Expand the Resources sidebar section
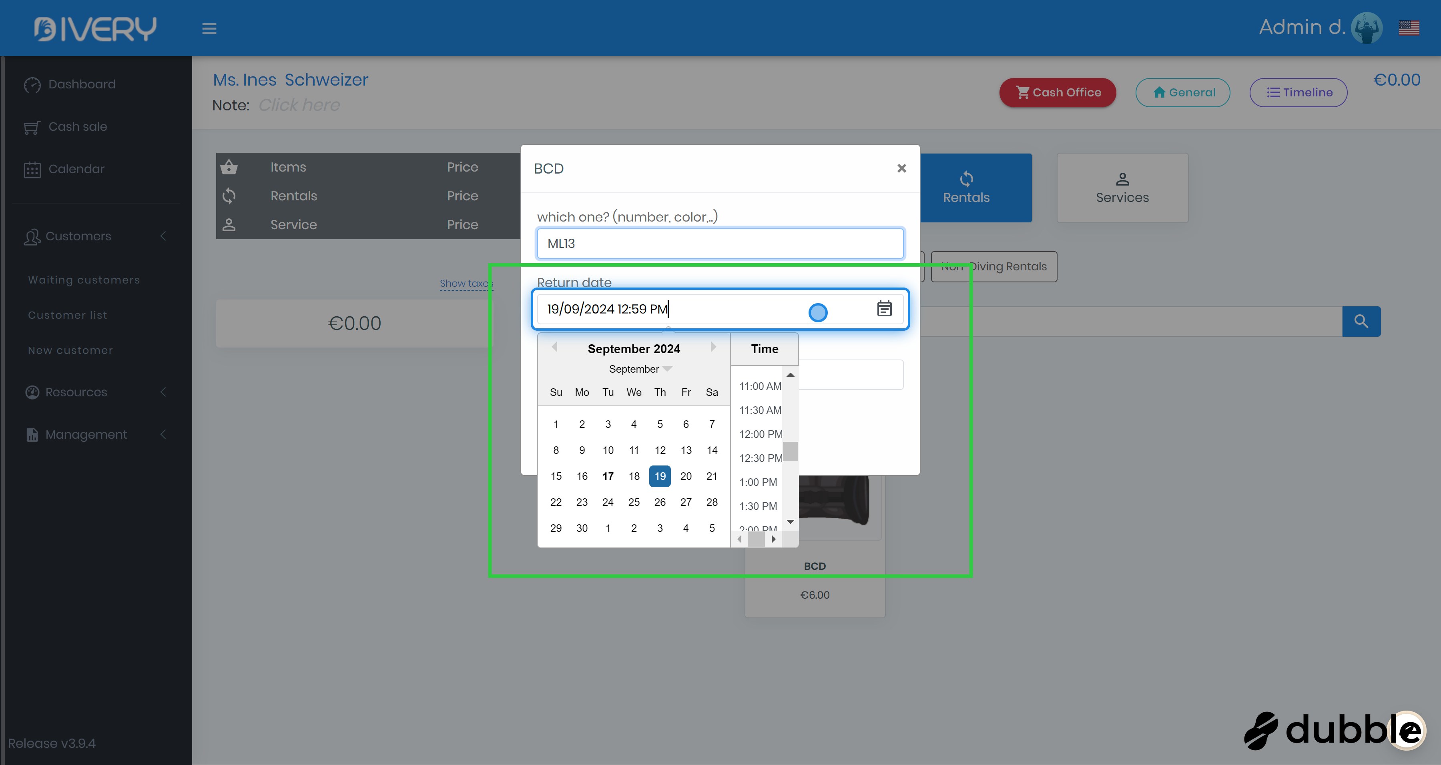The height and width of the screenshot is (765, 1441). [76, 392]
